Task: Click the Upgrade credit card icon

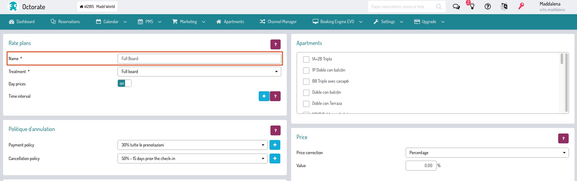Action: (x=417, y=22)
